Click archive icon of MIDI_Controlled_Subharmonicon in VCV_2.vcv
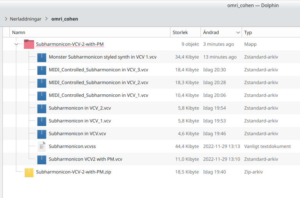Image resolution: width=300 pixels, height=198 pixels. tap(42, 83)
